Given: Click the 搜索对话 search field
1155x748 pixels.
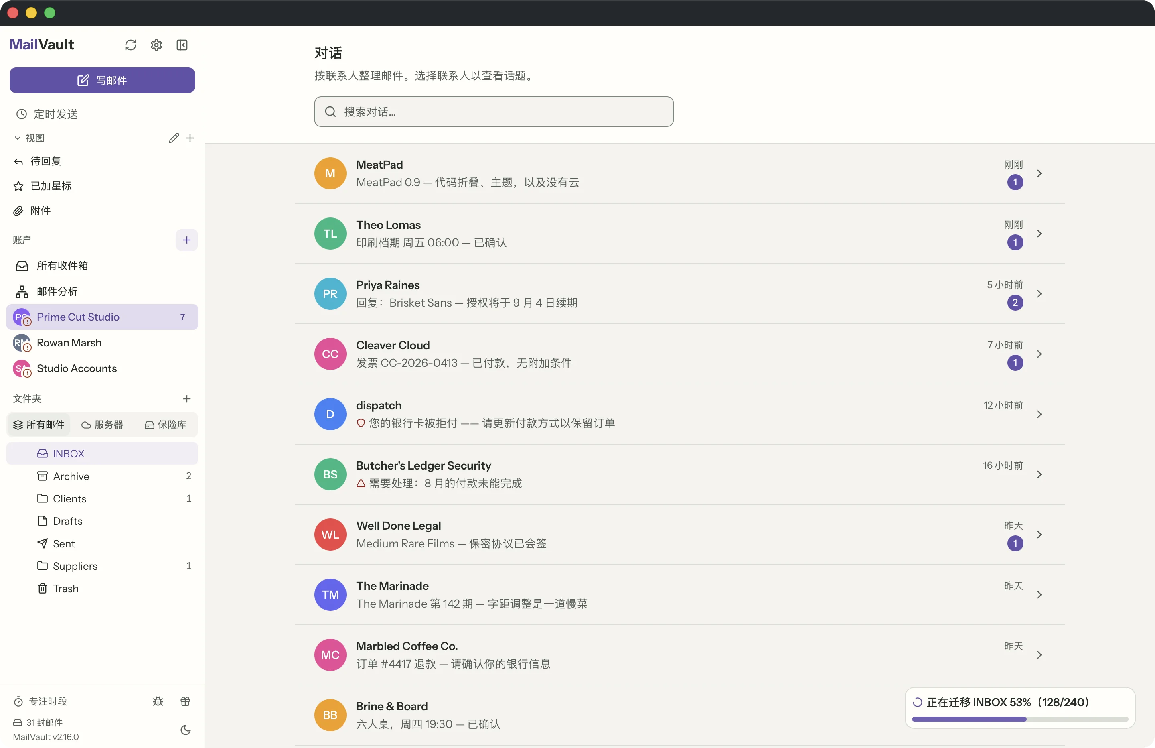Looking at the screenshot, I should click(x=494, y=112).
